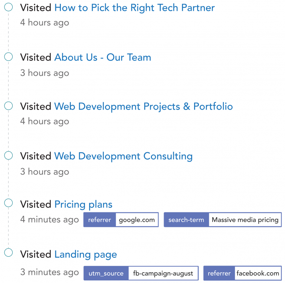Select the search-term tag label
This screenshot has height=283, width=285.
186,220
